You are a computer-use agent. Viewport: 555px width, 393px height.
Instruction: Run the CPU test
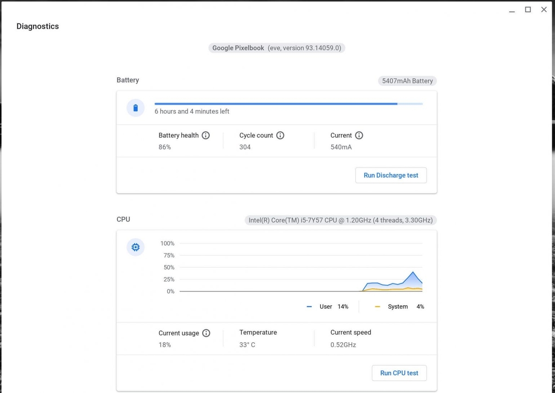click(x=399, y=373)
